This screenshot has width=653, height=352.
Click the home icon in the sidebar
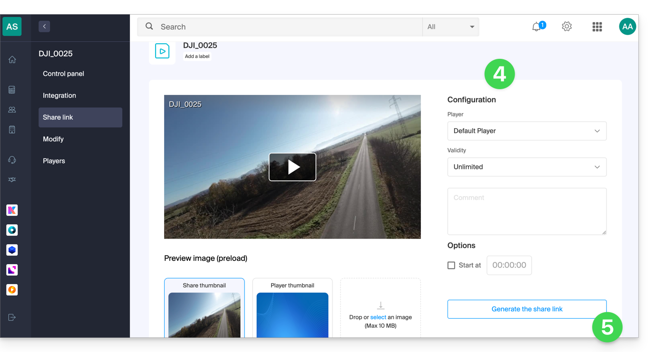[12, 60]
